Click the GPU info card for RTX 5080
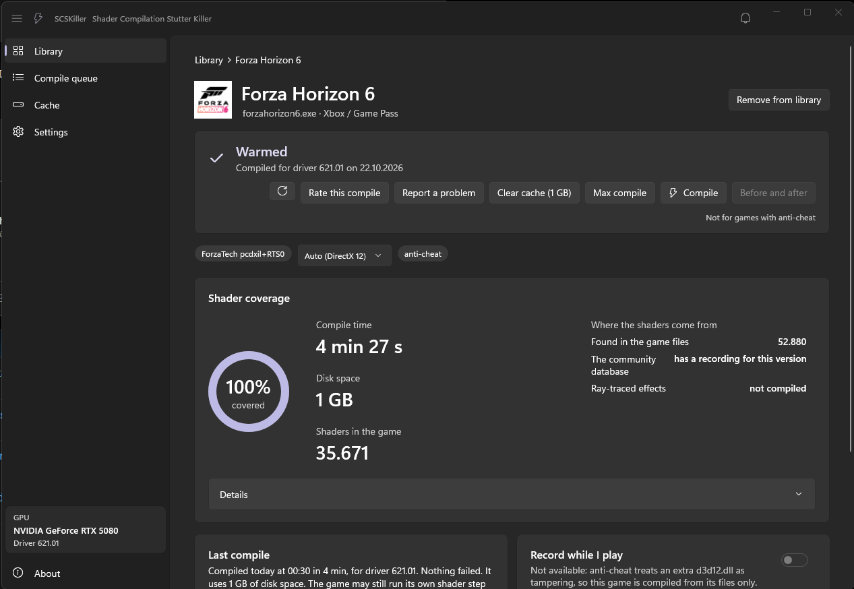854x589 pixels. tap(86, 530)
